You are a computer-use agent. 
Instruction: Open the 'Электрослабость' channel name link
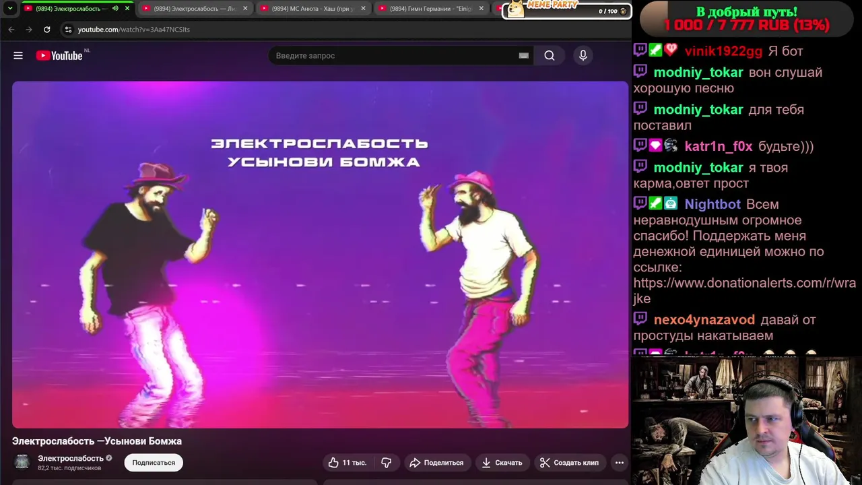[70, 458]
